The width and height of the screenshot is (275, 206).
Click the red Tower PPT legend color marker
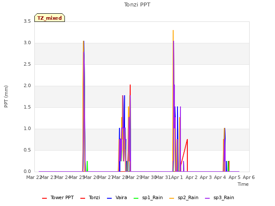45,198
